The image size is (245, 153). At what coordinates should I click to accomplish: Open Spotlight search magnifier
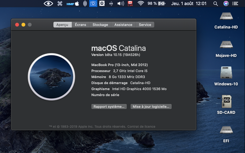pos(216,3)
